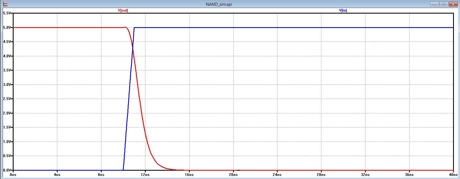Viewport: 460px width, 179px height.
Task: Click the 0.5V vertical axis label
Action: point(7,156)
